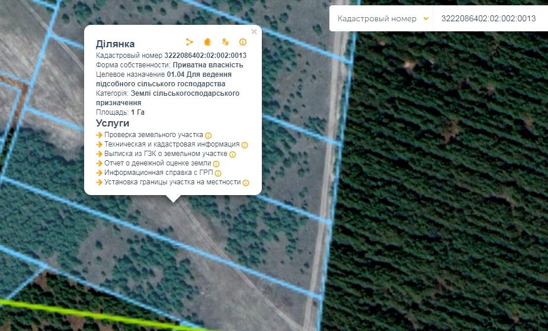Open info icon next to Выписка из ГЗК
The width and height of the screenshot is (548, 331).
pos(232,154)
